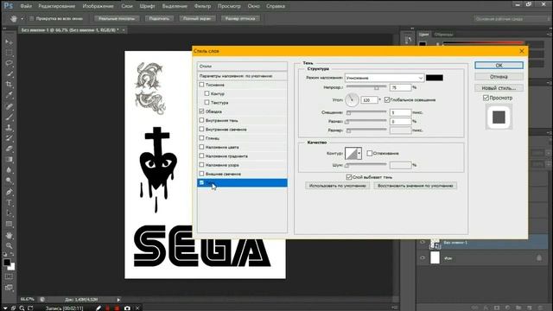Select the Lasso tool
The width and height of the screenshot is (553, 311).
9,63
